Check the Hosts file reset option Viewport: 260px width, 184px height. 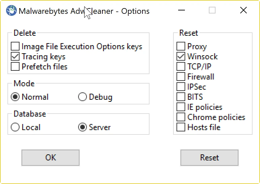[x=181, y=127]
